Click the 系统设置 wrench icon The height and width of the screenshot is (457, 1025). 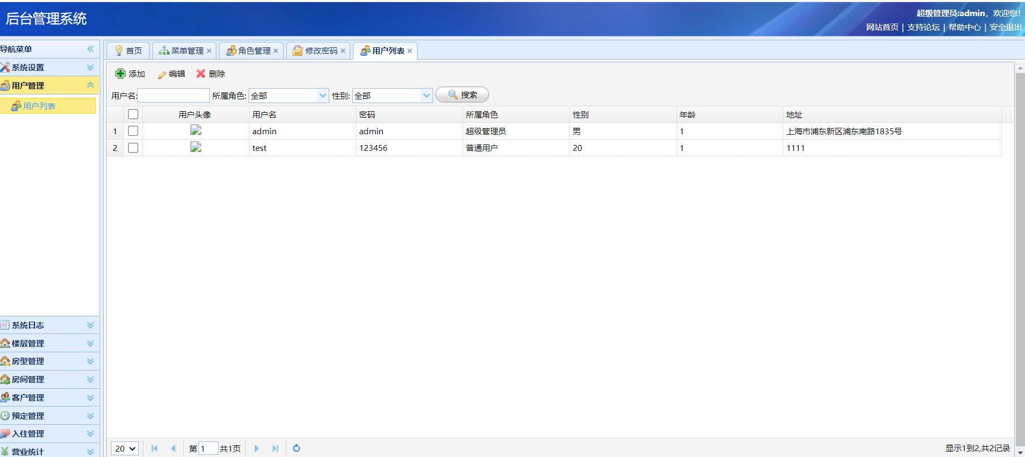[5, 67]
